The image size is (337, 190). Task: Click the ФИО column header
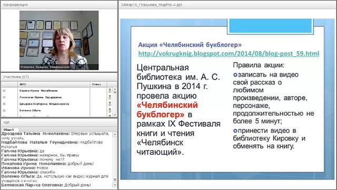click(54, 84)
